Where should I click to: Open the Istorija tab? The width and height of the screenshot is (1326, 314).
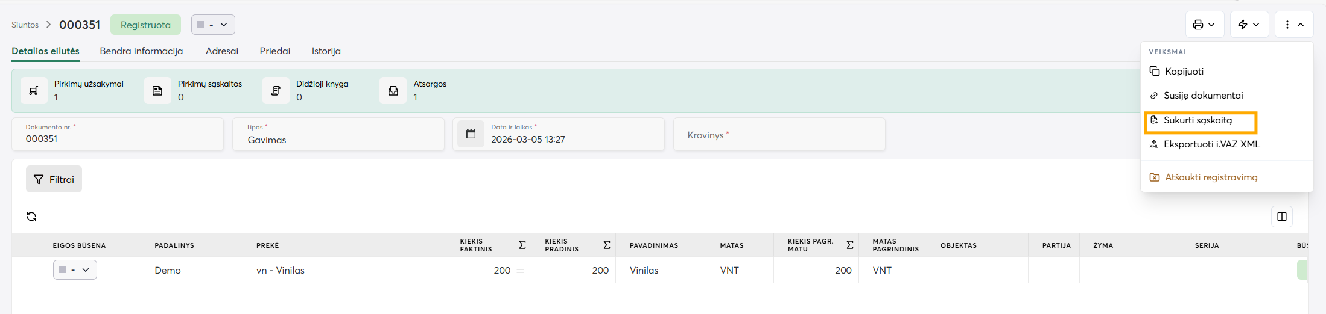click(x=326, y=51)
